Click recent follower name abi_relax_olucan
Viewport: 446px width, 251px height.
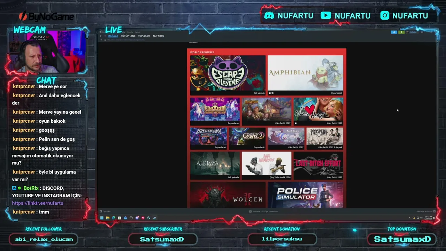[44, 239]
